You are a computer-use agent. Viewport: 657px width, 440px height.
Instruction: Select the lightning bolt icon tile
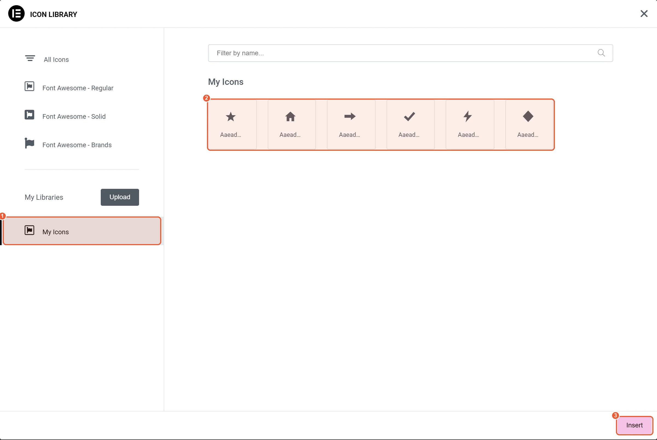[x=470, y=124]
